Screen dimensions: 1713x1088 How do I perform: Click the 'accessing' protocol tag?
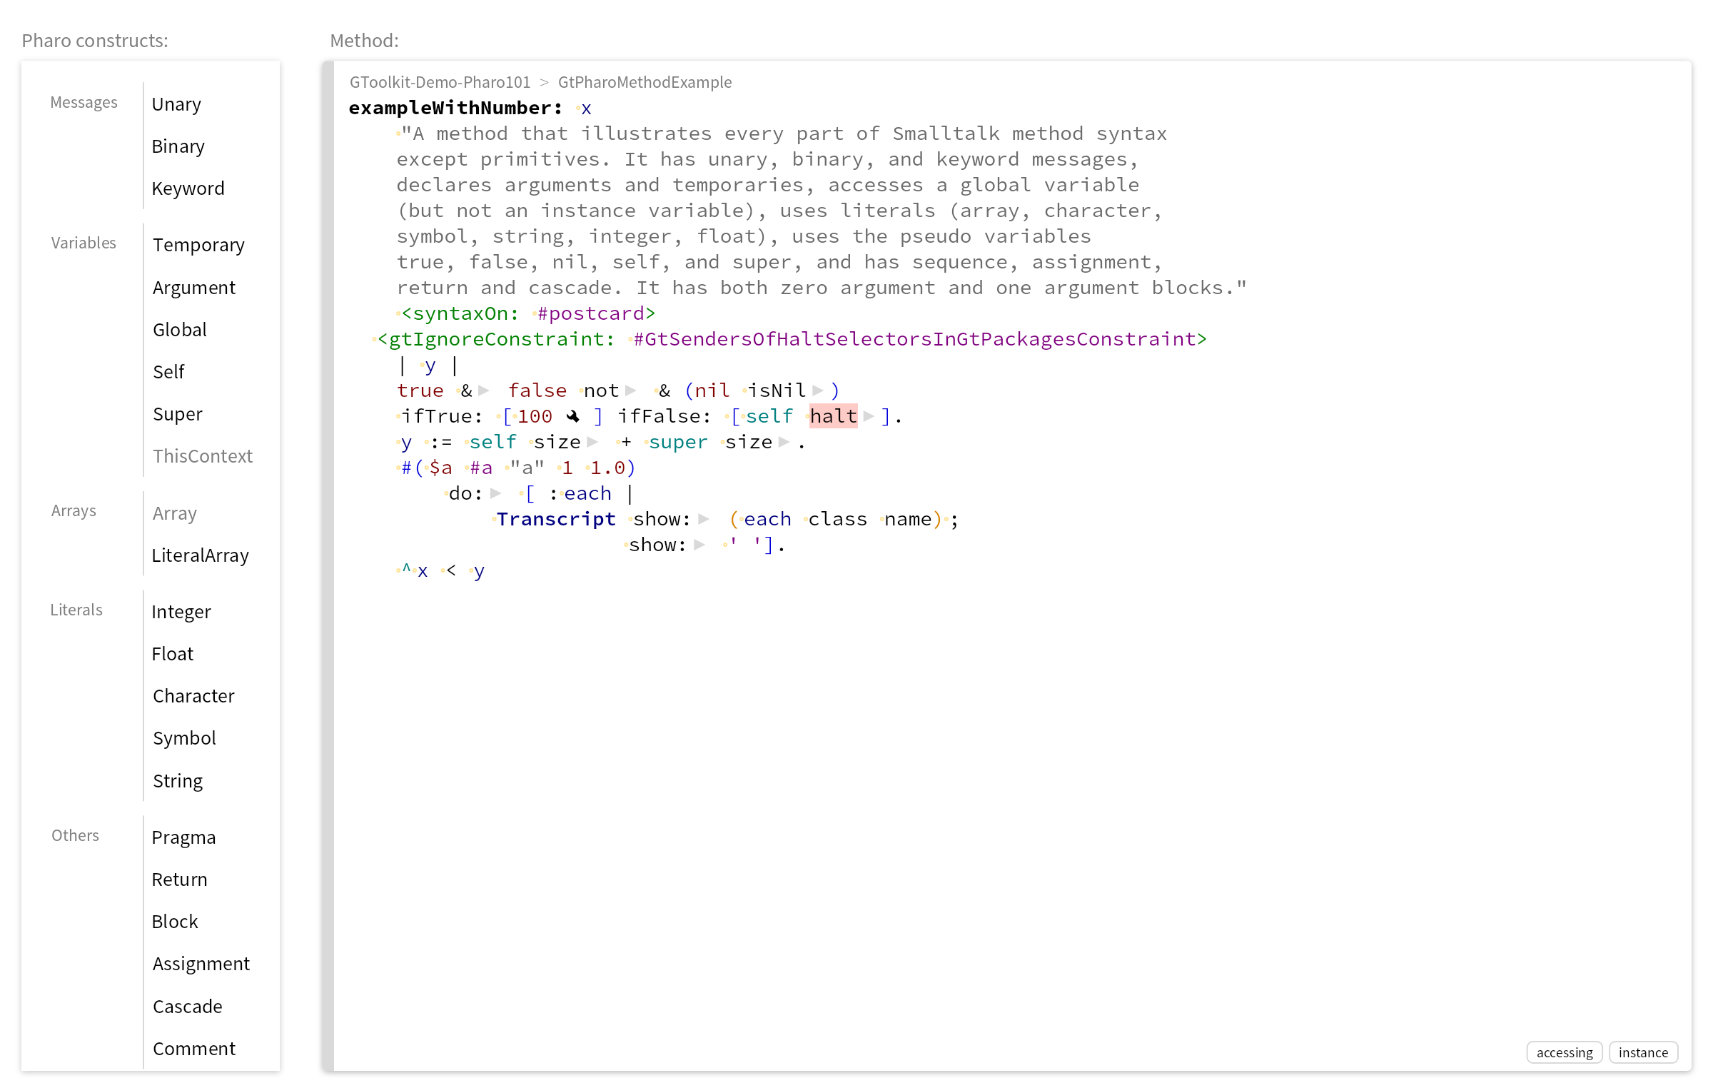(x=1564, y=1052)
